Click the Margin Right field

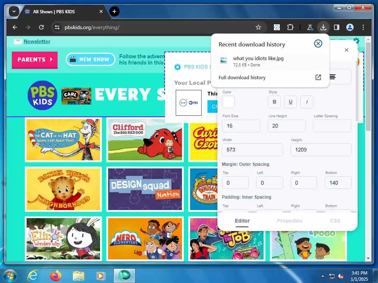(x=303, y=183)
